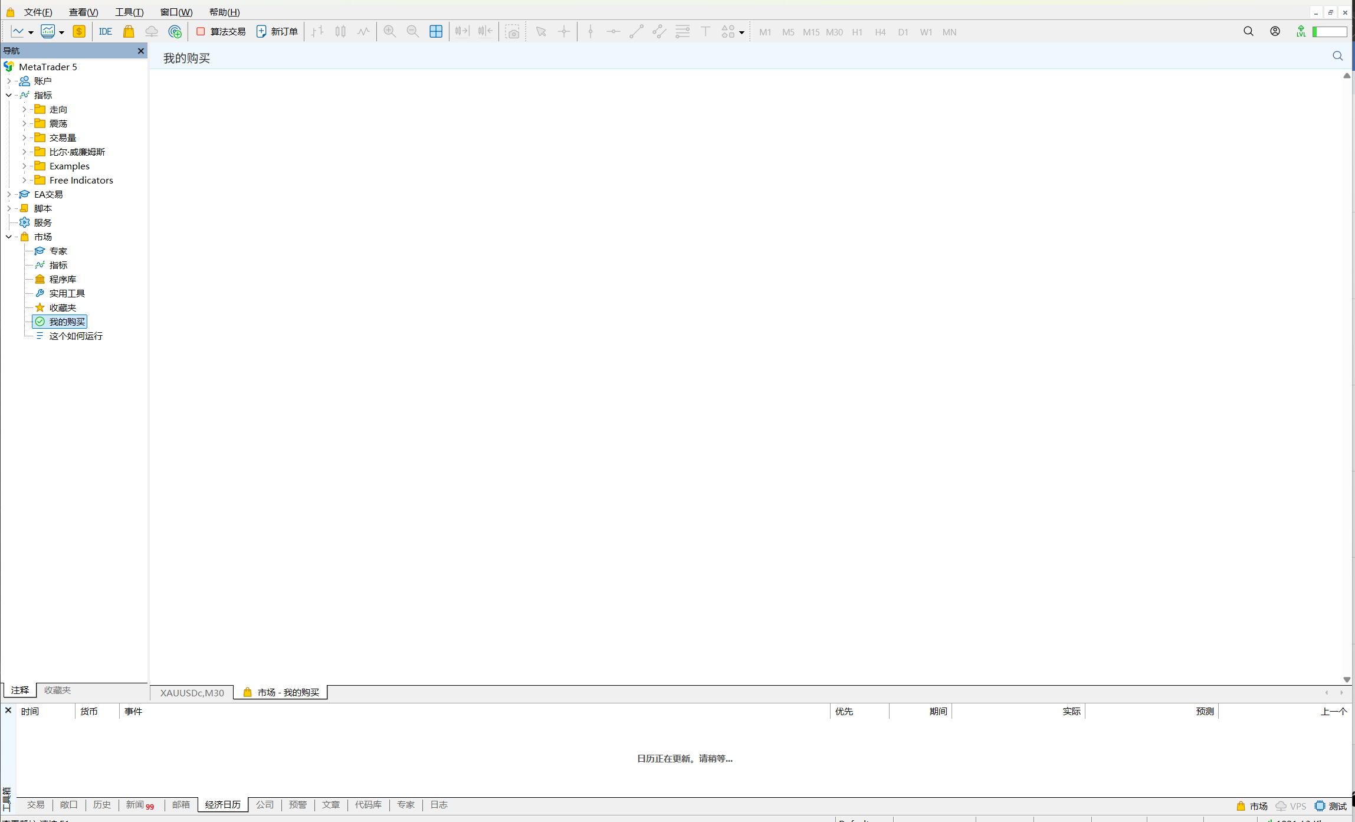Click the zoom out magnifier icon
The height and width of the screenshot is (822, 1355).
[x=412, y=32]
